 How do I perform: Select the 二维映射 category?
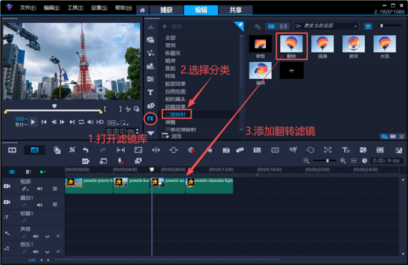[x=176, y=115]
